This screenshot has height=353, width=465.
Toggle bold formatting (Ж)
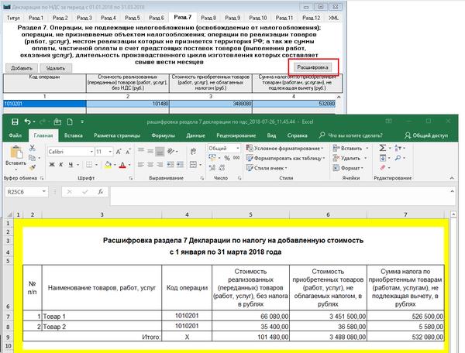pyautogui.click(x=52, y=165)
